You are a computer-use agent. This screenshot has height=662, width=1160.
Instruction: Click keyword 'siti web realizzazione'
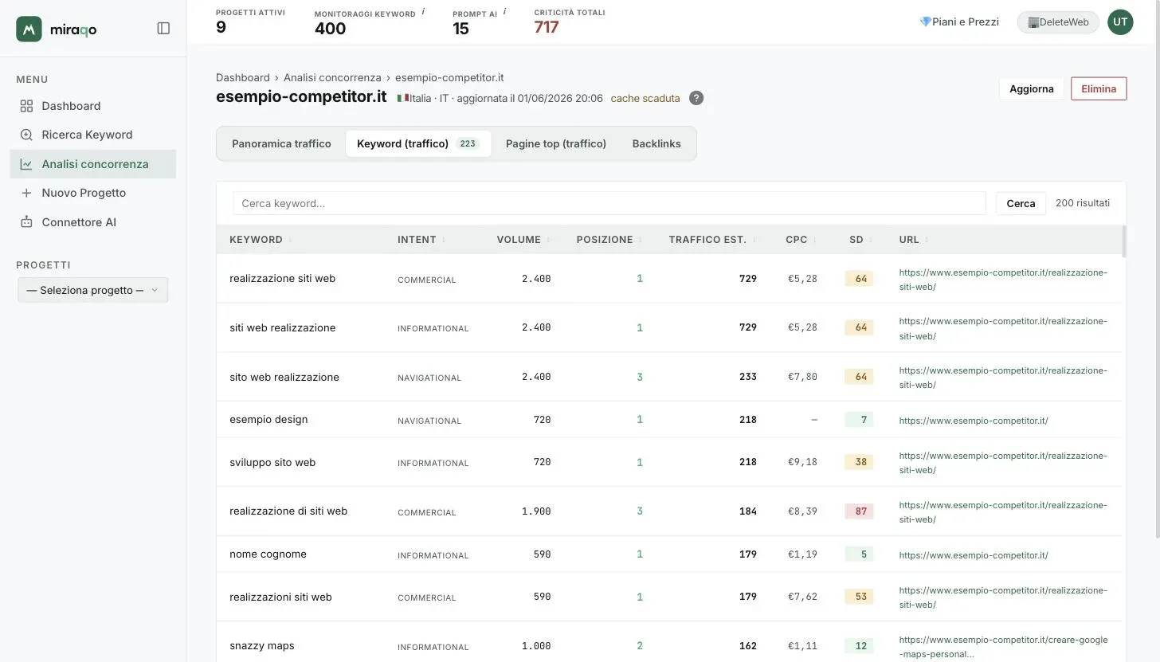click(x=282, y=328)
